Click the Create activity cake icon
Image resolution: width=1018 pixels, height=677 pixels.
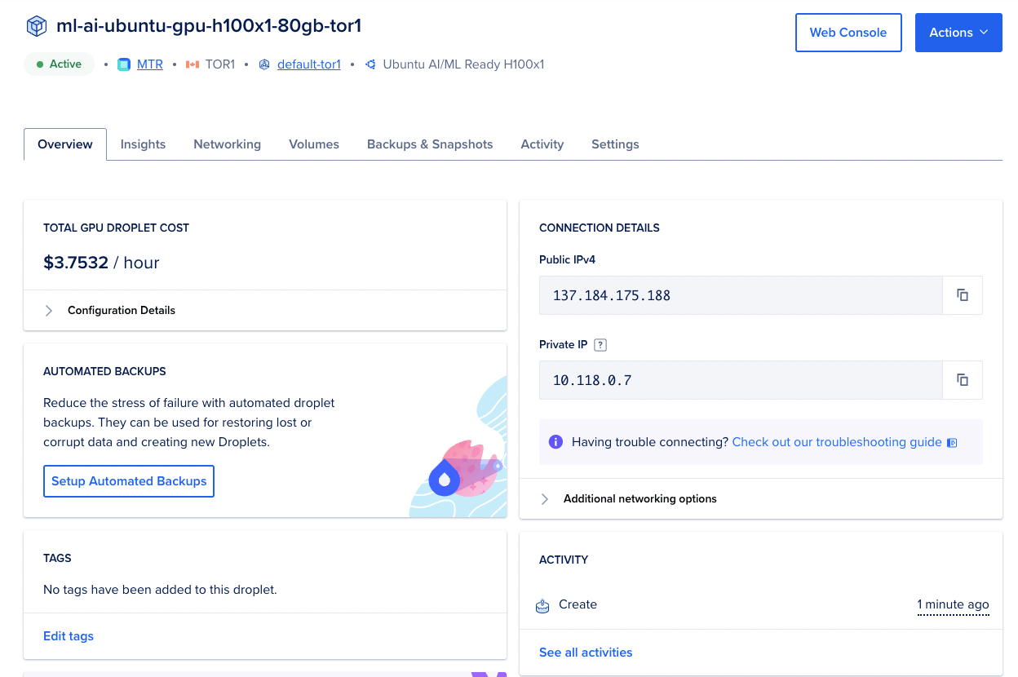(x=542, y=605)
